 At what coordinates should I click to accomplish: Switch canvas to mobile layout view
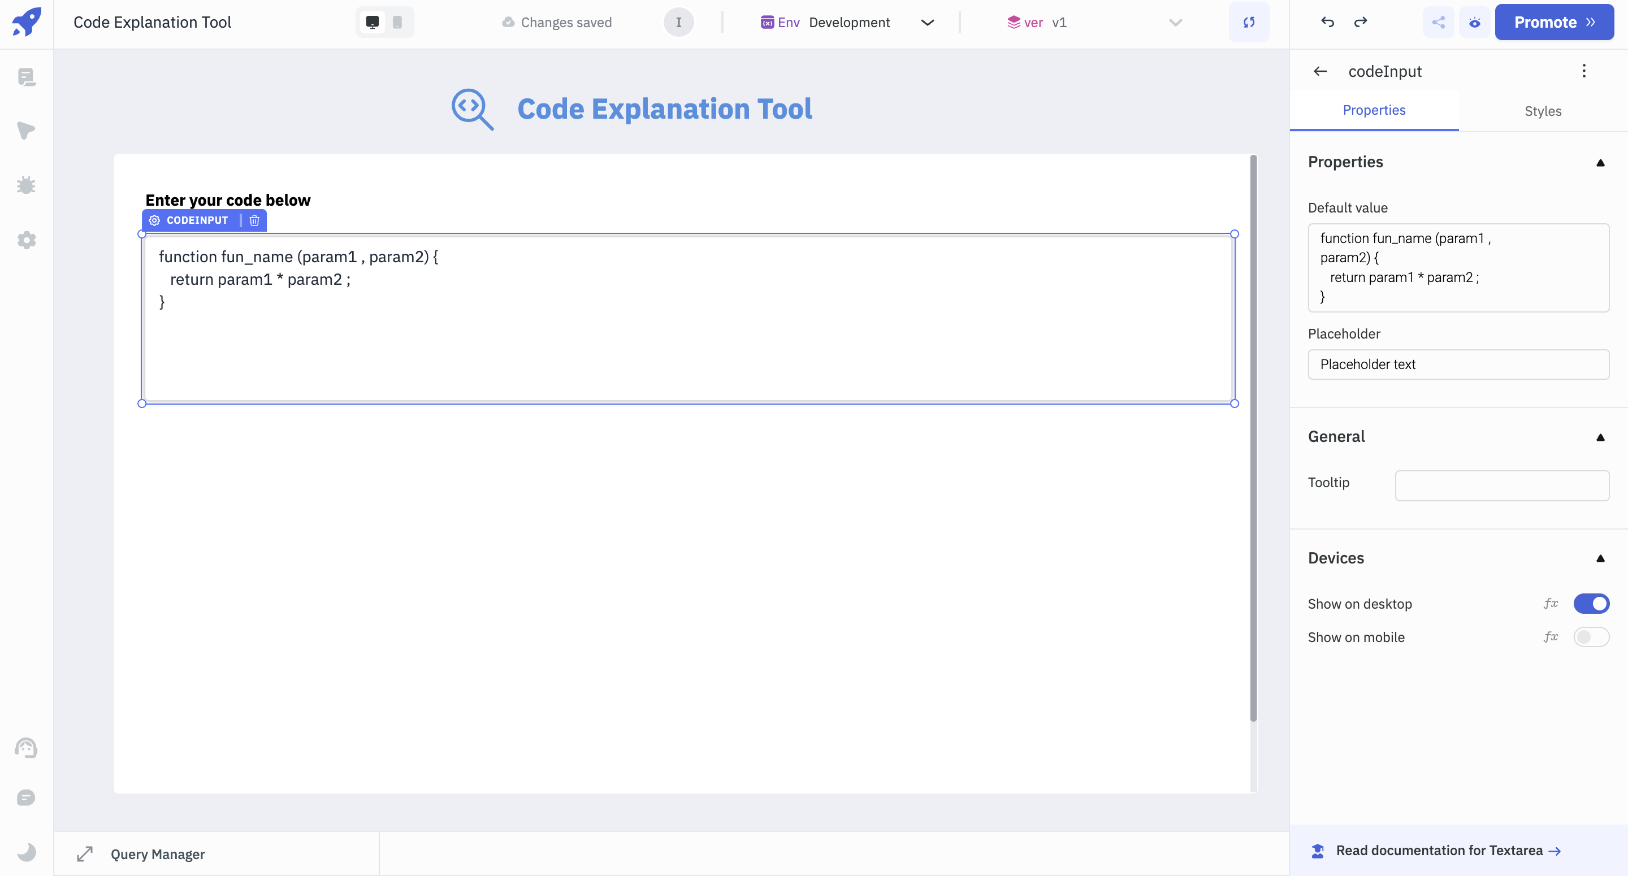coord(397,21)
